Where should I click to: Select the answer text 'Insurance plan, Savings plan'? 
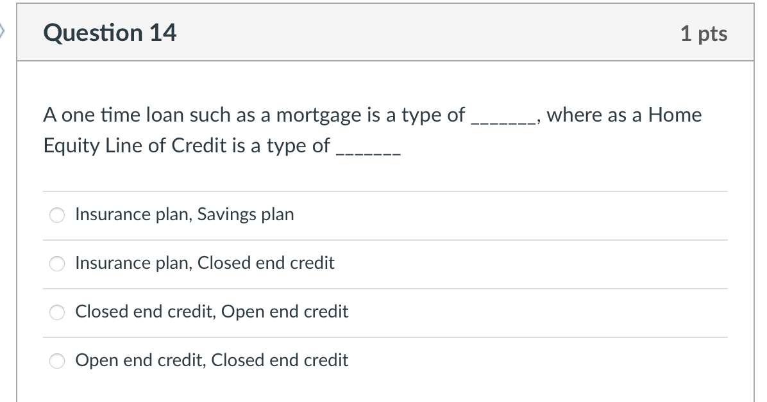185,215
